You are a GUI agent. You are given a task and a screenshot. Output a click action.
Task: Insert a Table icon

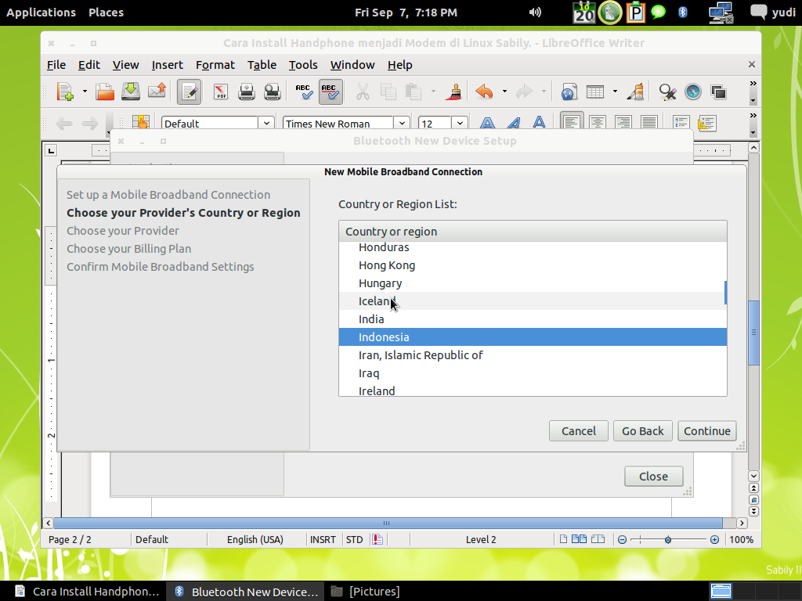595,92
